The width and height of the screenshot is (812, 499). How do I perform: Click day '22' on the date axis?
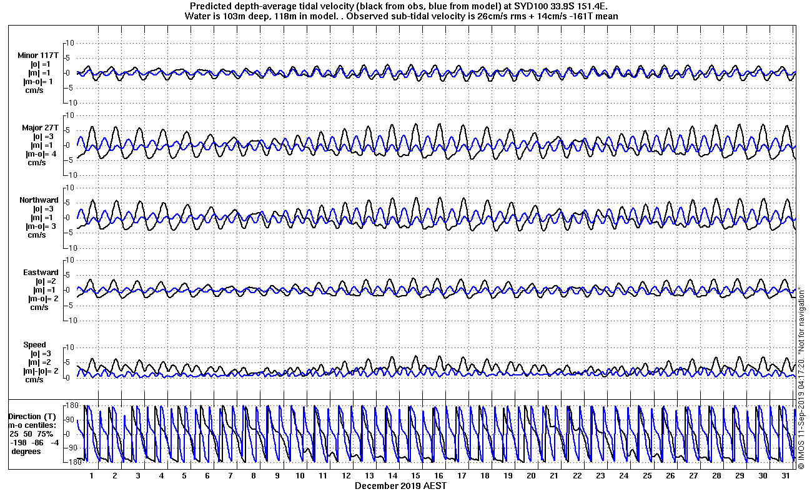coord(577,476)
